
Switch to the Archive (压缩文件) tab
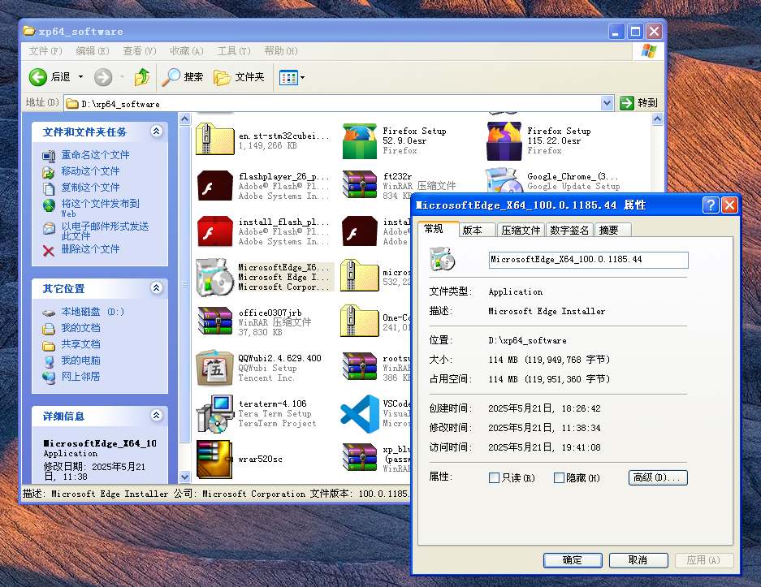click(521, 230)
